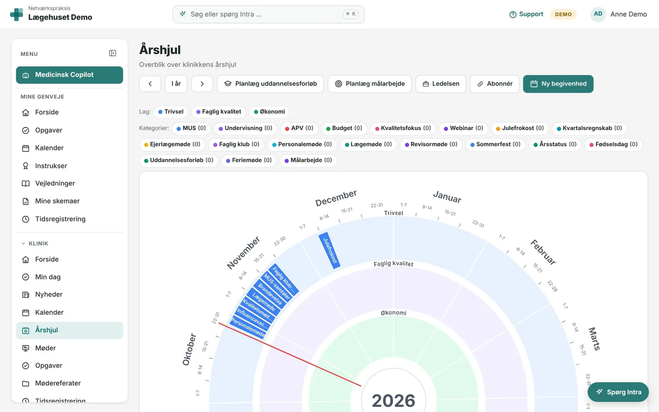Open Ledelsen button

click(441, 84)
